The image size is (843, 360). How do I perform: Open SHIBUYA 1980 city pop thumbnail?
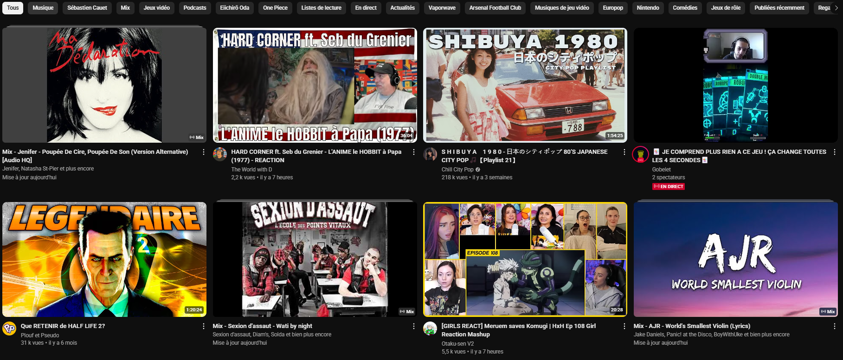click(525, 85)
